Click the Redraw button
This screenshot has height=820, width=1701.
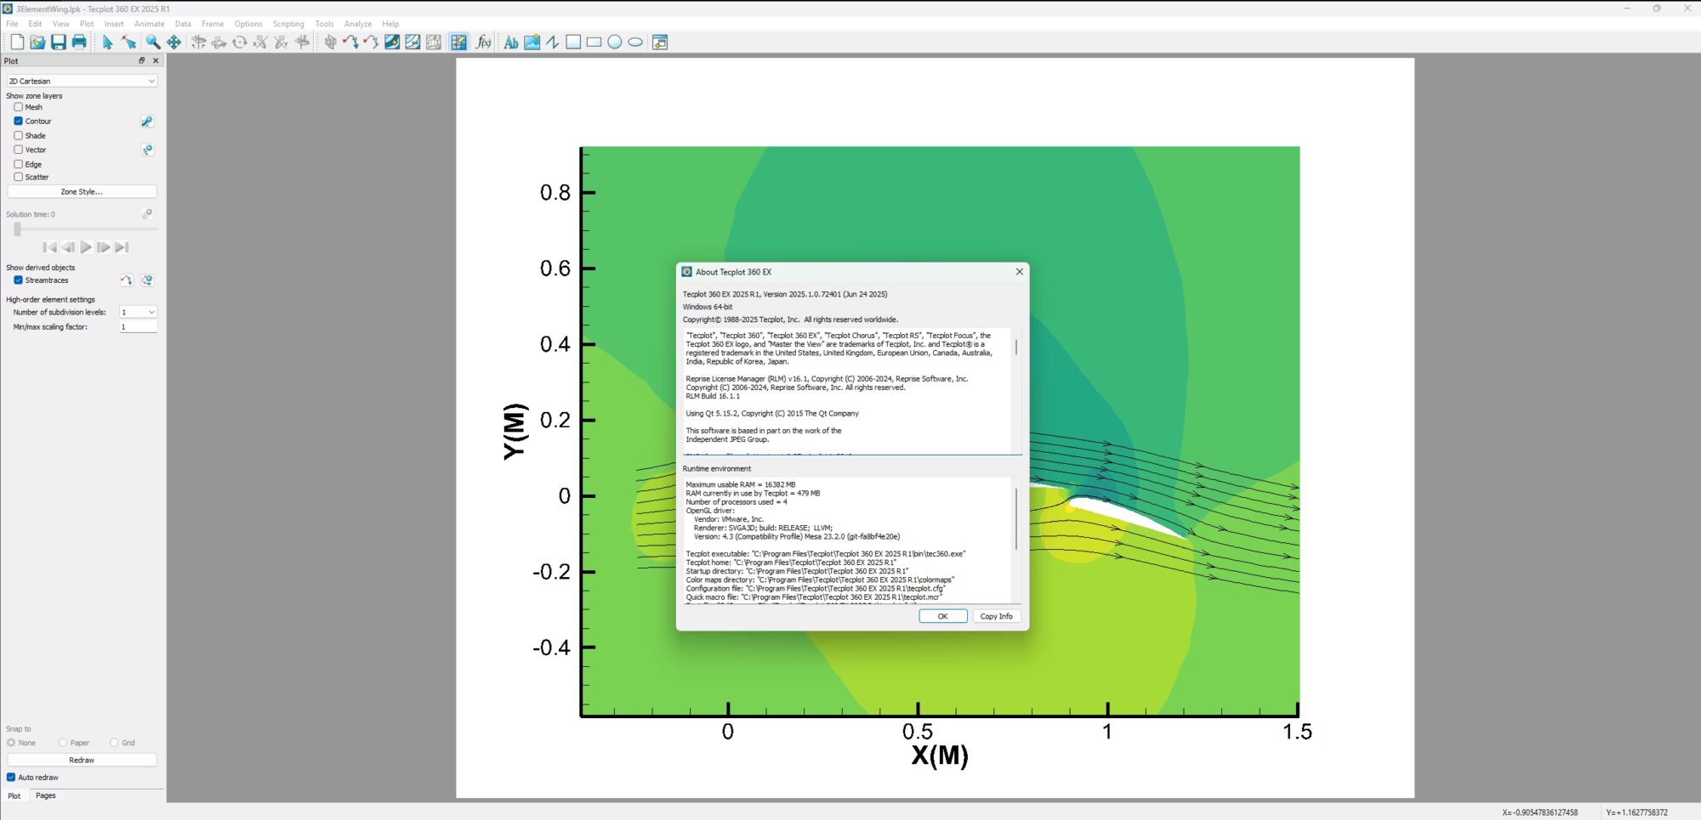(82, 760)
